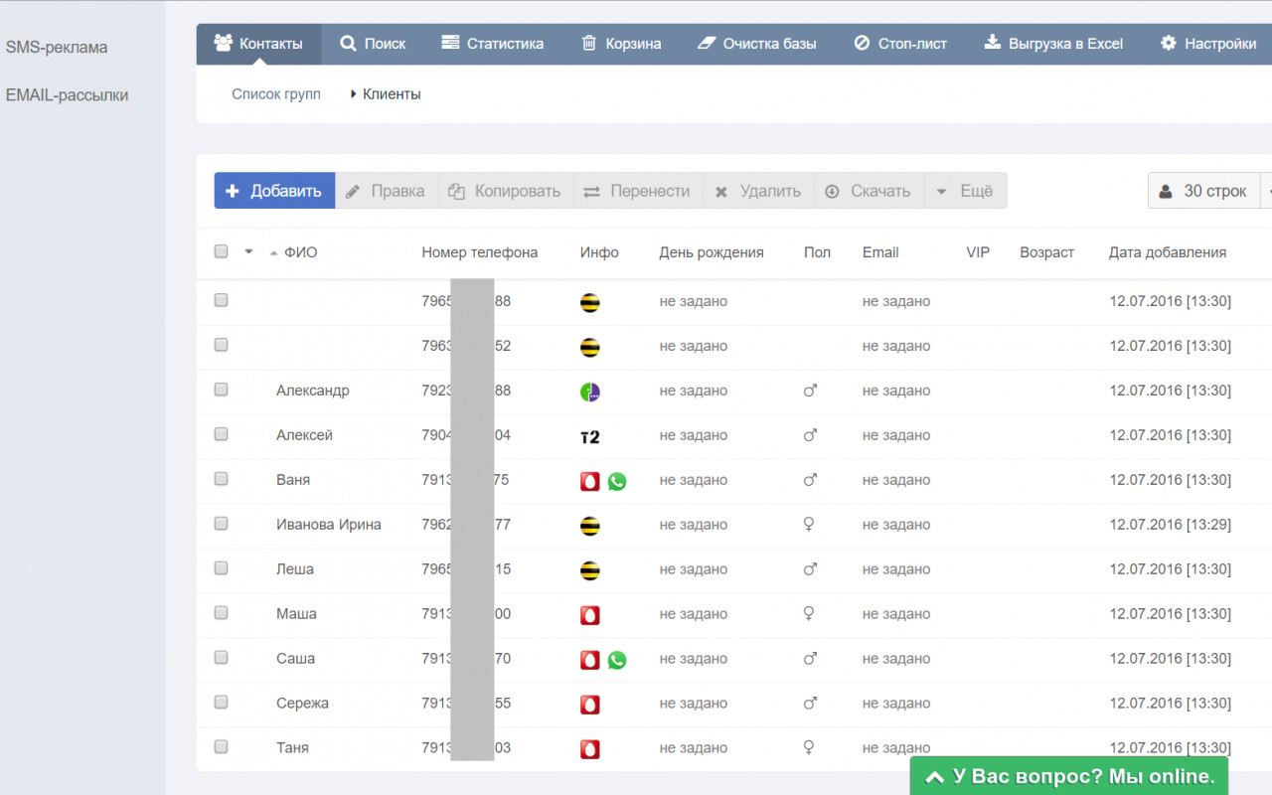Click the Добавить add button
1272x795 pixels.
274,191
